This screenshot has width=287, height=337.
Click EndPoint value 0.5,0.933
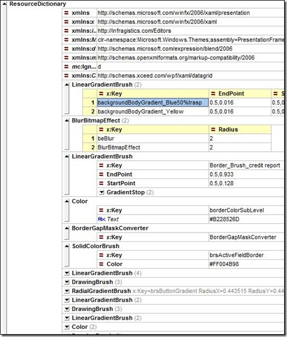coord(222,174)
